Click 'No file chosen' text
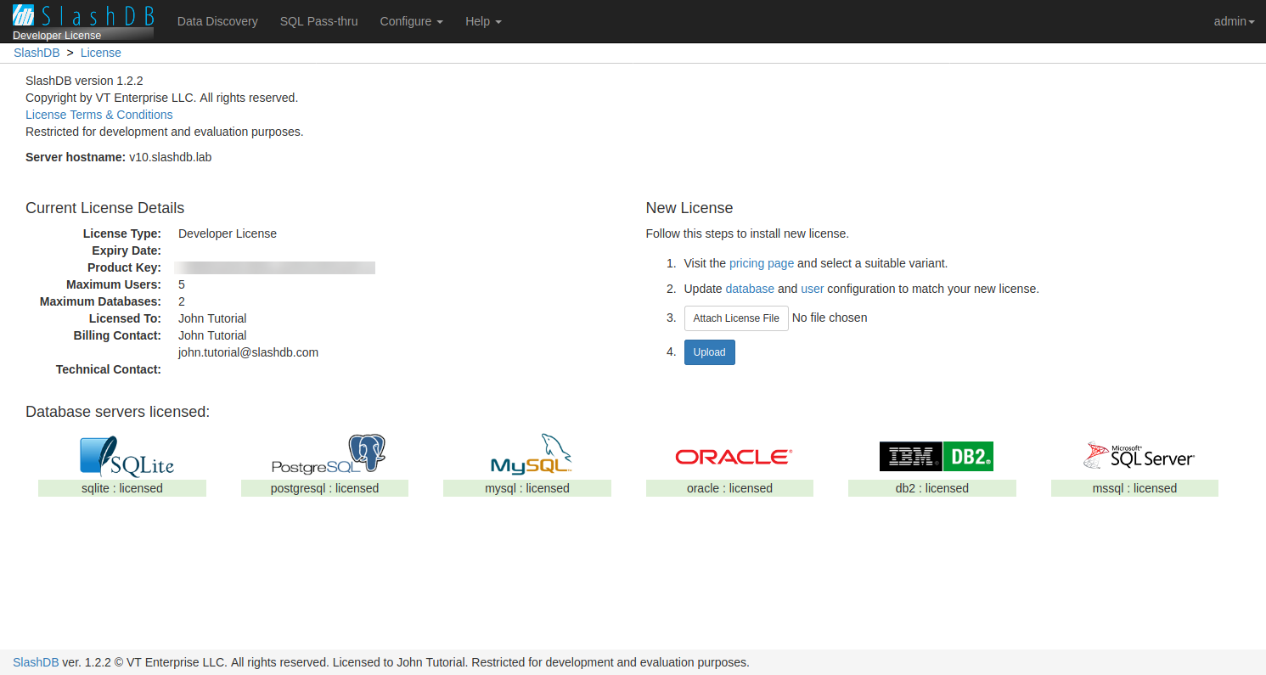 830,318
